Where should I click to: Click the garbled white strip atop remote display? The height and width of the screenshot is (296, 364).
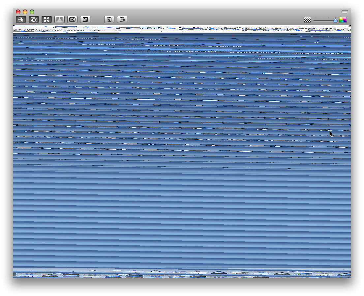coord(182,29)
